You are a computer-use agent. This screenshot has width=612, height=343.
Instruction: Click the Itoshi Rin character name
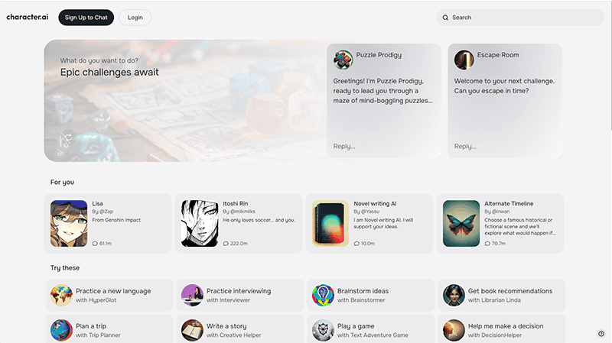point(236,203)
